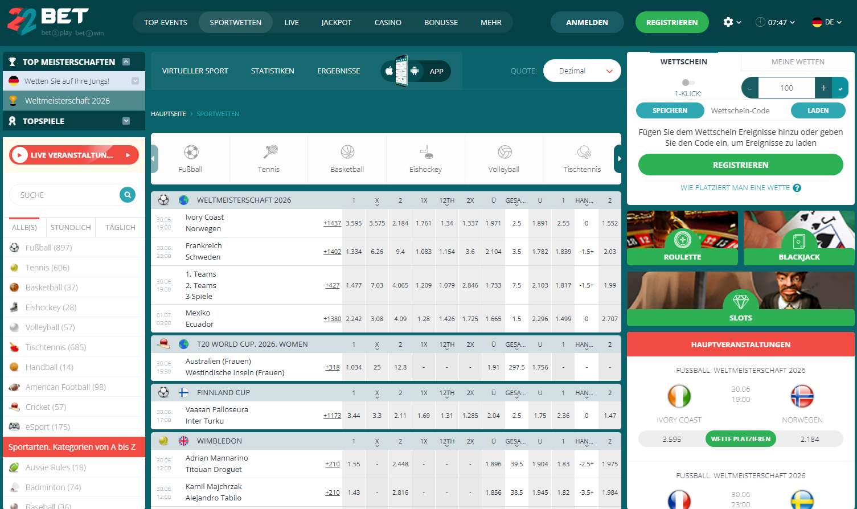The image size is (857, 509).
Task: Select the Volleyball category icon
Action: [x=505, y=152]
